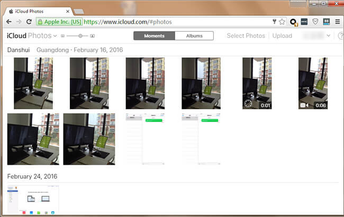Switch to the Albums view
Viewport: 344px width, 217px height.
click(x=193, y=36)
